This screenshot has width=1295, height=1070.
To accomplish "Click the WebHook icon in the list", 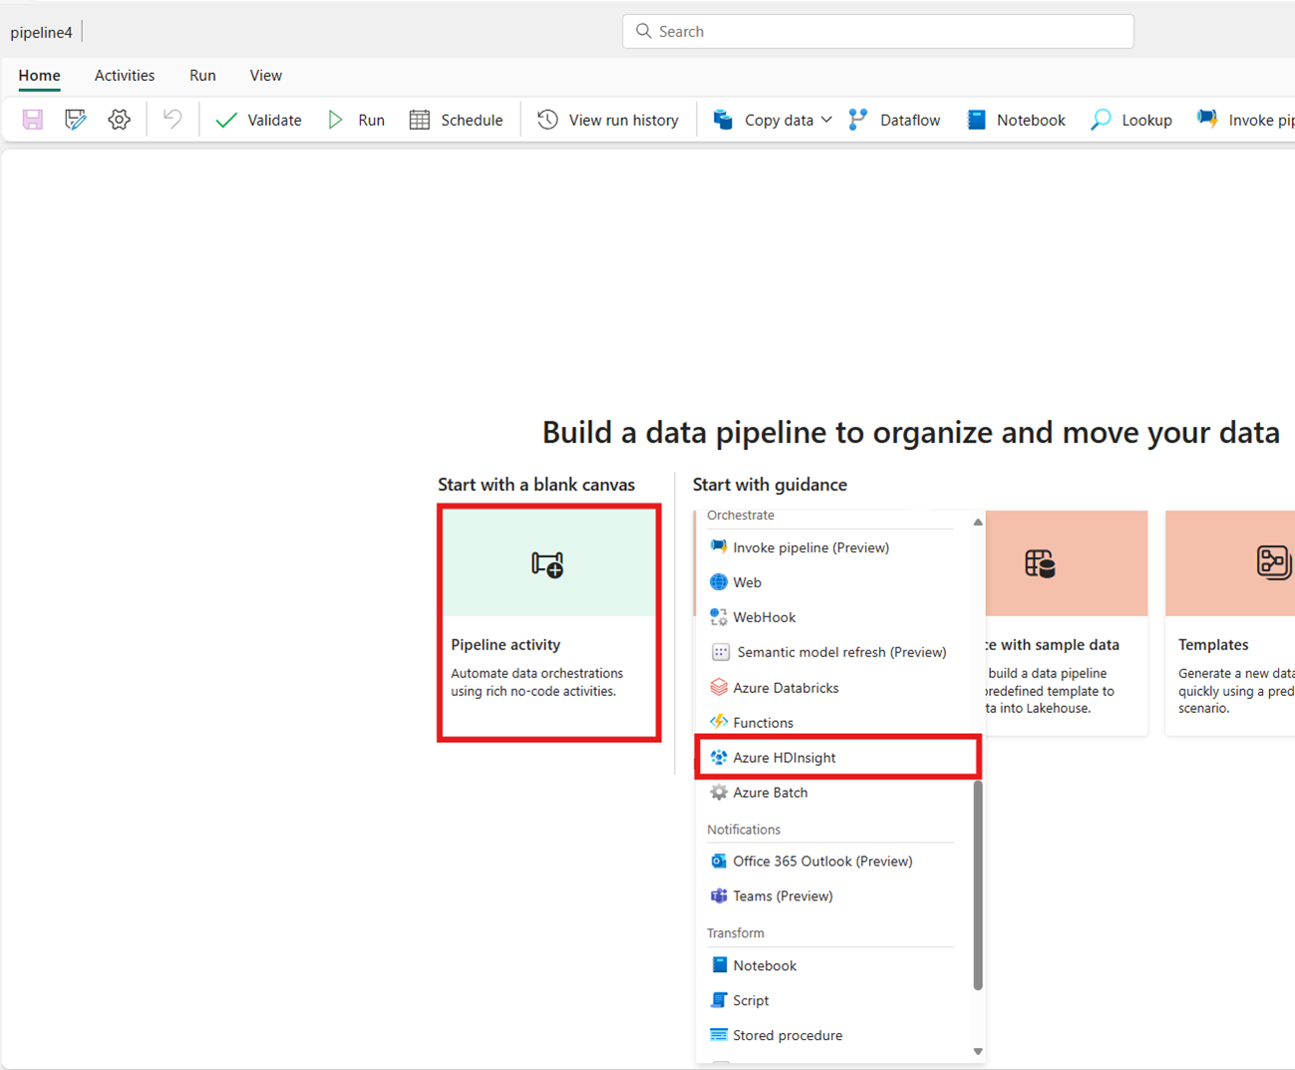I will coord(719,617).
